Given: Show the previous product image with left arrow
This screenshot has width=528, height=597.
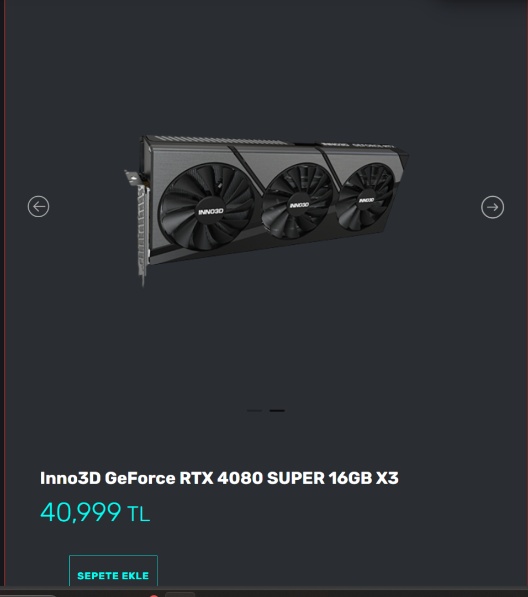Looking at the screenshot, I should pyautogui.click(x=39, y=207).
